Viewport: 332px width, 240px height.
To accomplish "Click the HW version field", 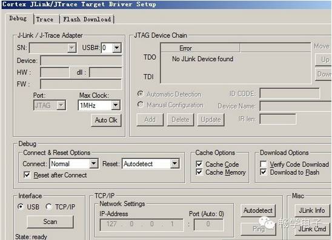I will (x=55, y=73).
